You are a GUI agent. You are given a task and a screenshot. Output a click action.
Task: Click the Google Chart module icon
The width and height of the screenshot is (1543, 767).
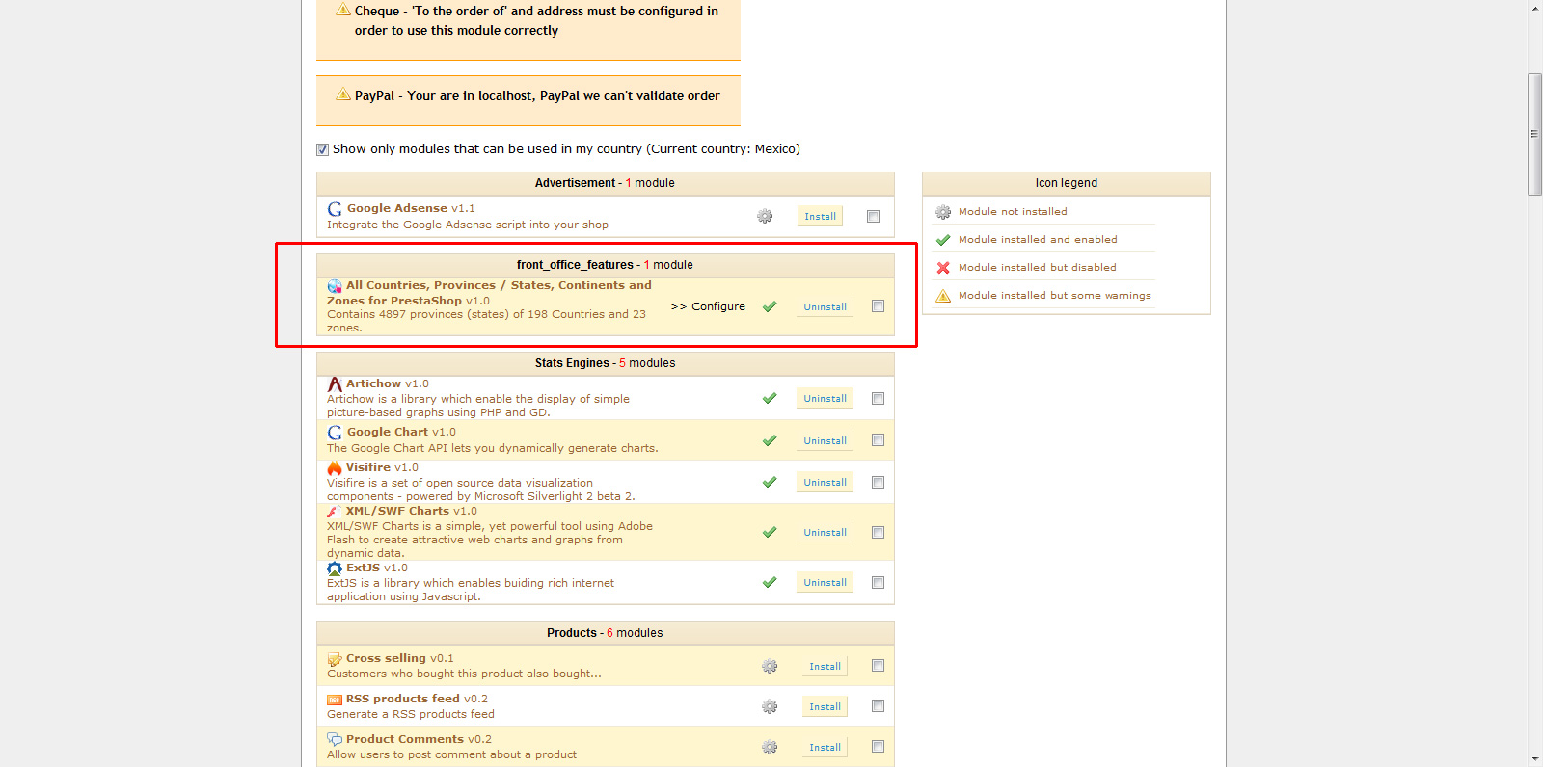(335, 433)
